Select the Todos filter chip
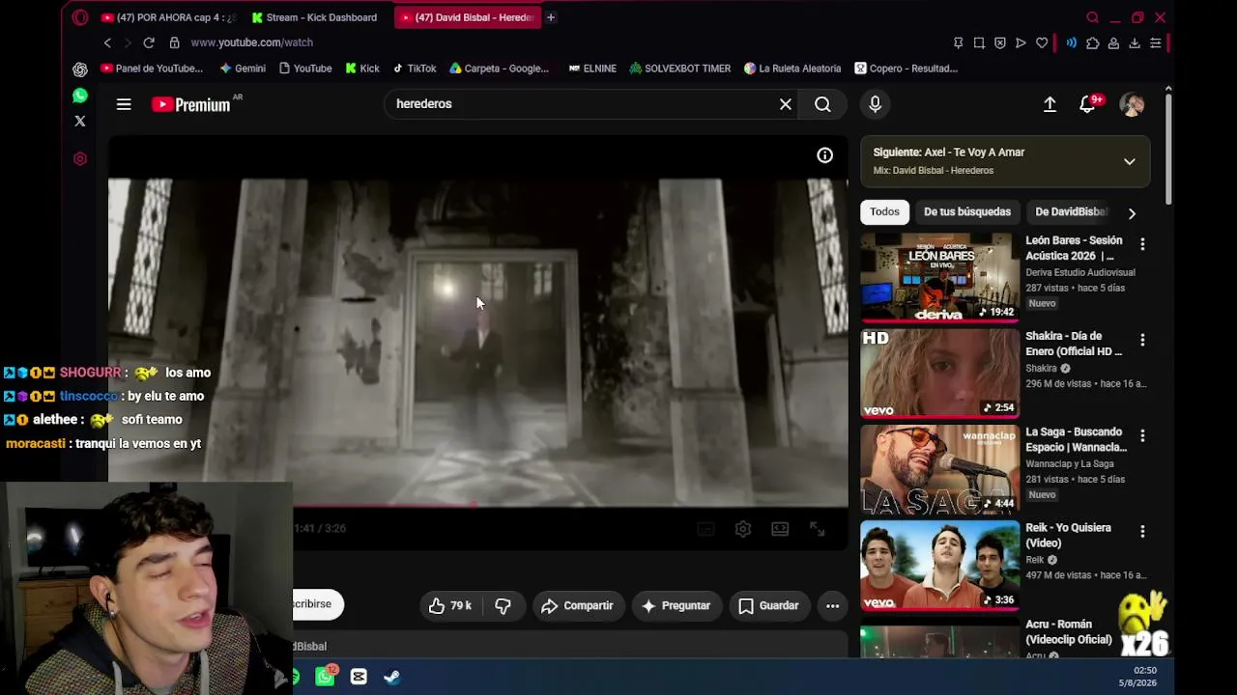 [884, 212]
